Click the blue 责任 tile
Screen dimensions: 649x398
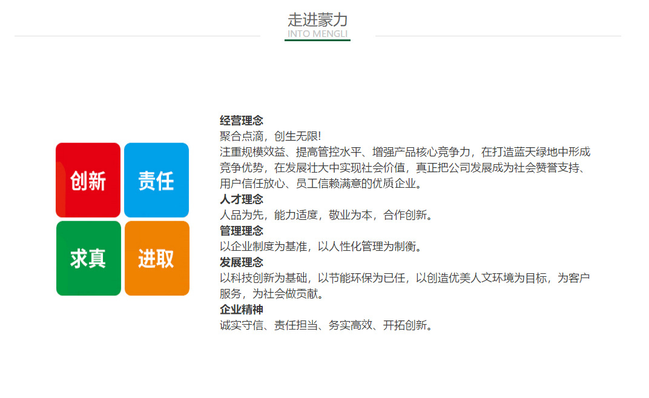click(x=156, y=180)
